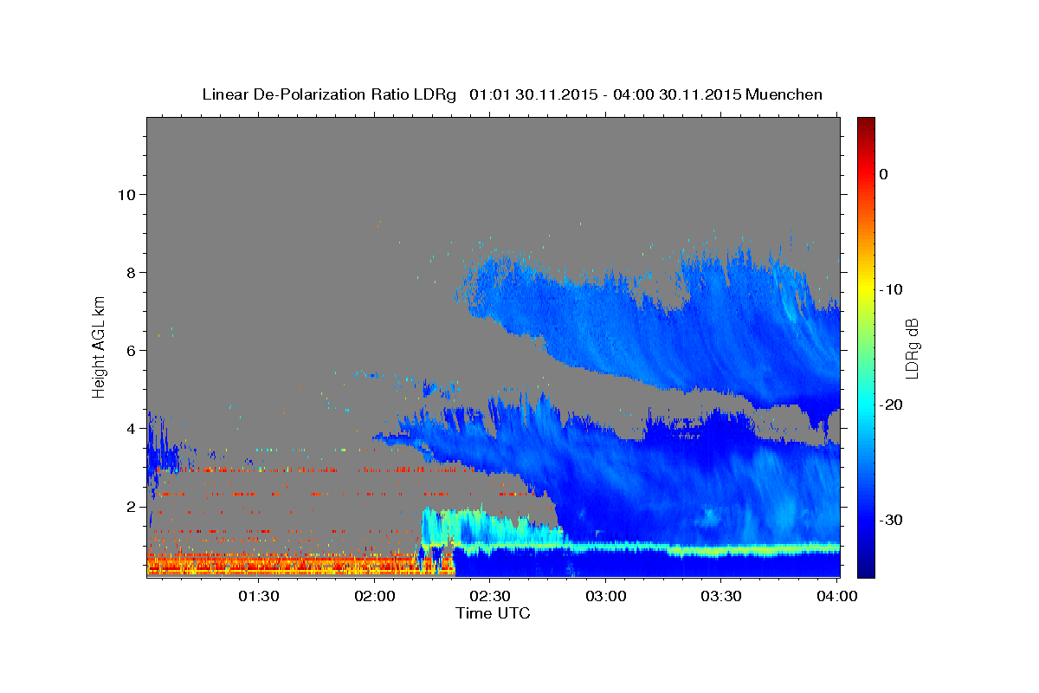1039x693 pixels.
Task: Select the '02:30' time axis label
Action: click(x=490, y=597)
